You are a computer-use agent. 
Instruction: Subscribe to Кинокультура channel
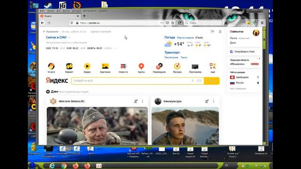(207, 101)
